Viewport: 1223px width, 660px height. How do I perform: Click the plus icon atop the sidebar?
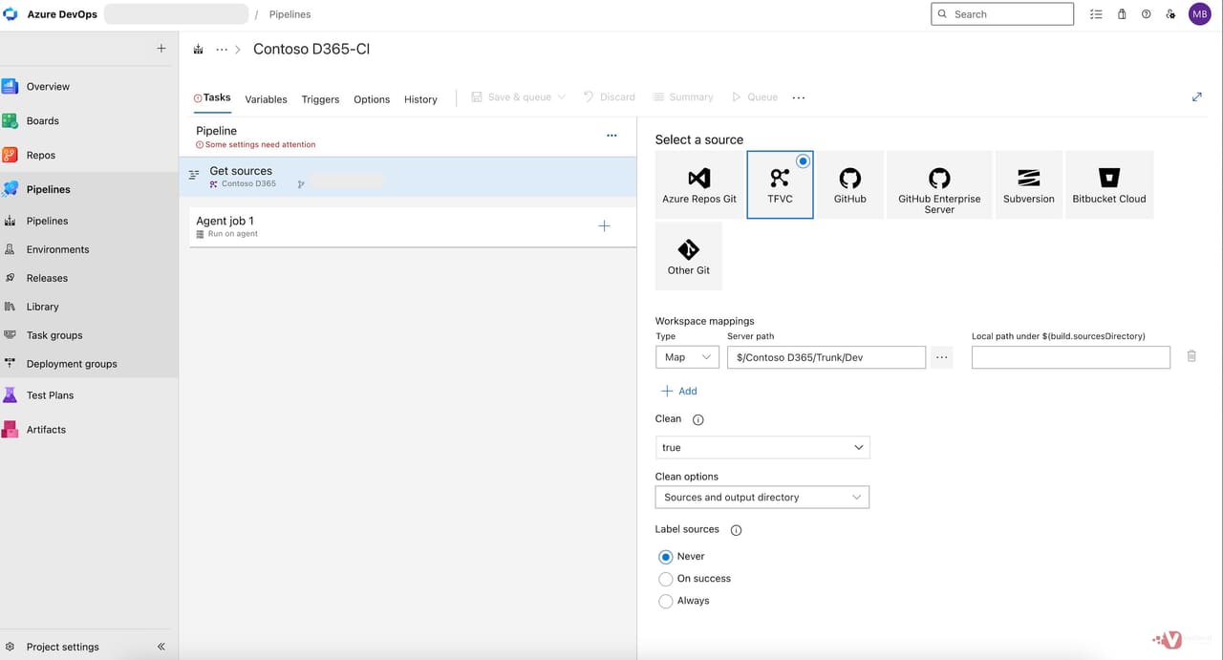[x=161, y=48]
